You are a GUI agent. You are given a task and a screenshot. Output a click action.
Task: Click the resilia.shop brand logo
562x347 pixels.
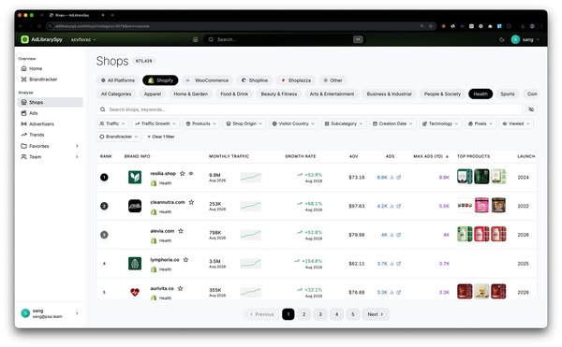(x=135, y=177)
